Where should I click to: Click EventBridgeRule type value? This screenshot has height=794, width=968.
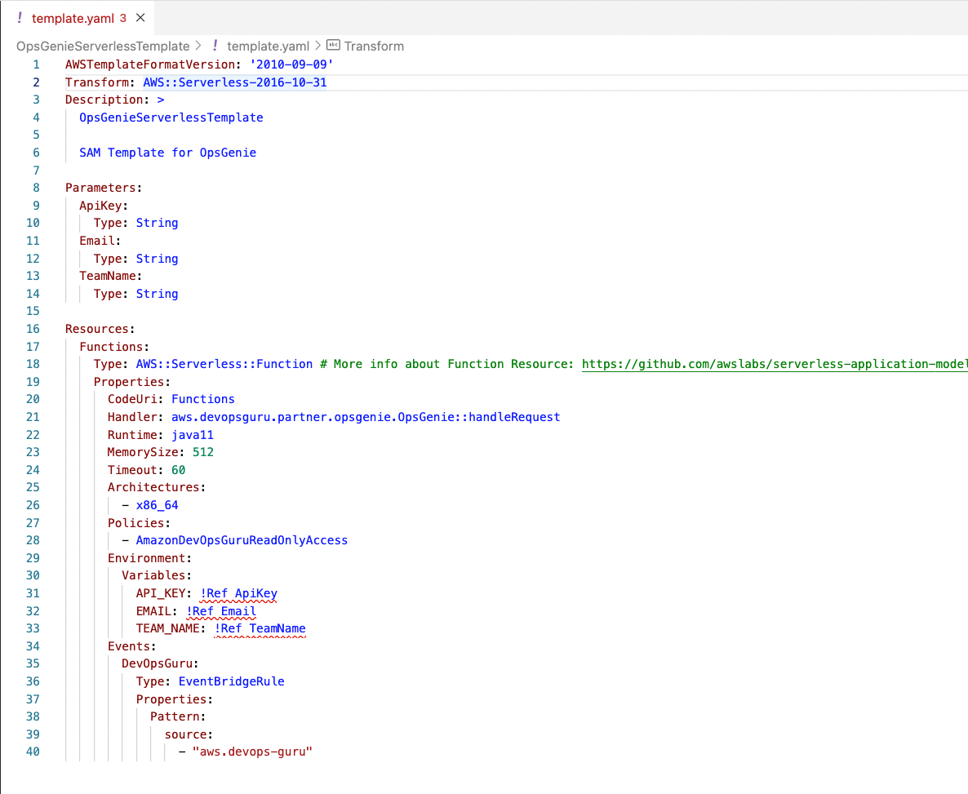click(231, 682)
